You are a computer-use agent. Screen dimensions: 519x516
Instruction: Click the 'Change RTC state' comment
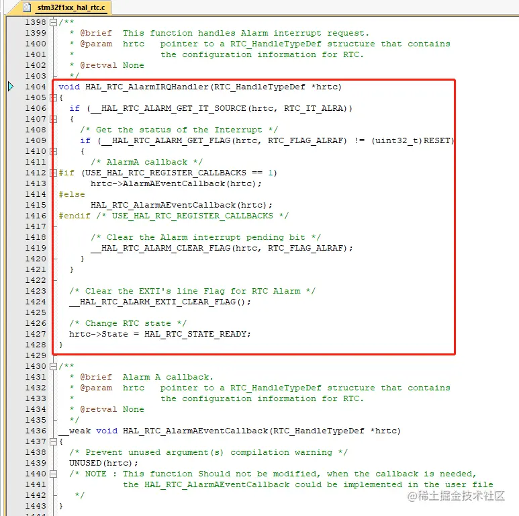click(x=128, y=323)
